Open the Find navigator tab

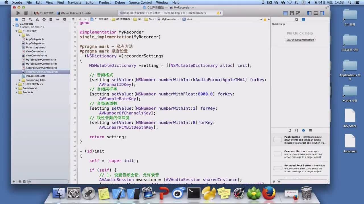coord(30,20)
